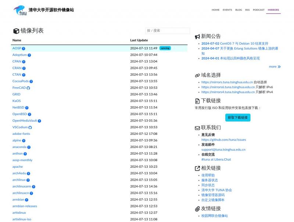294x222 pixels.
Task: Open the 同步状态 link
Action: click(x=208, y=185)
